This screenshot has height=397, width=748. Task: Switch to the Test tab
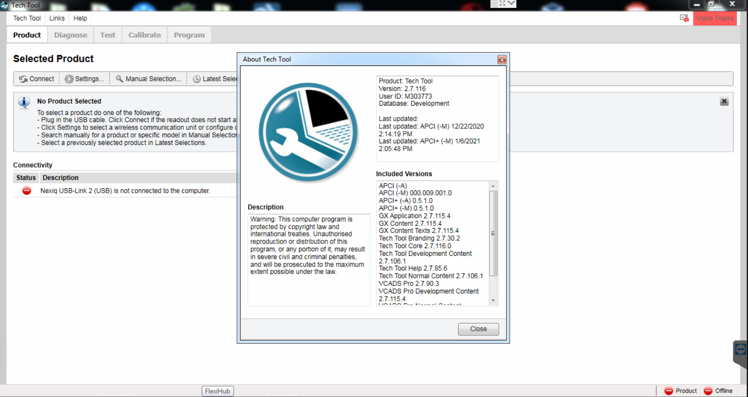(107, 35)
